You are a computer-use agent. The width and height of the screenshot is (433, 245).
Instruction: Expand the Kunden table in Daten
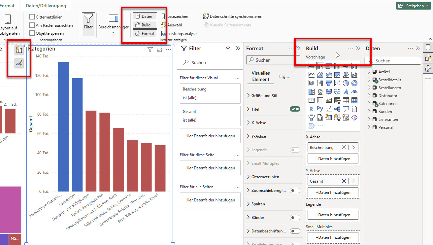369,112
